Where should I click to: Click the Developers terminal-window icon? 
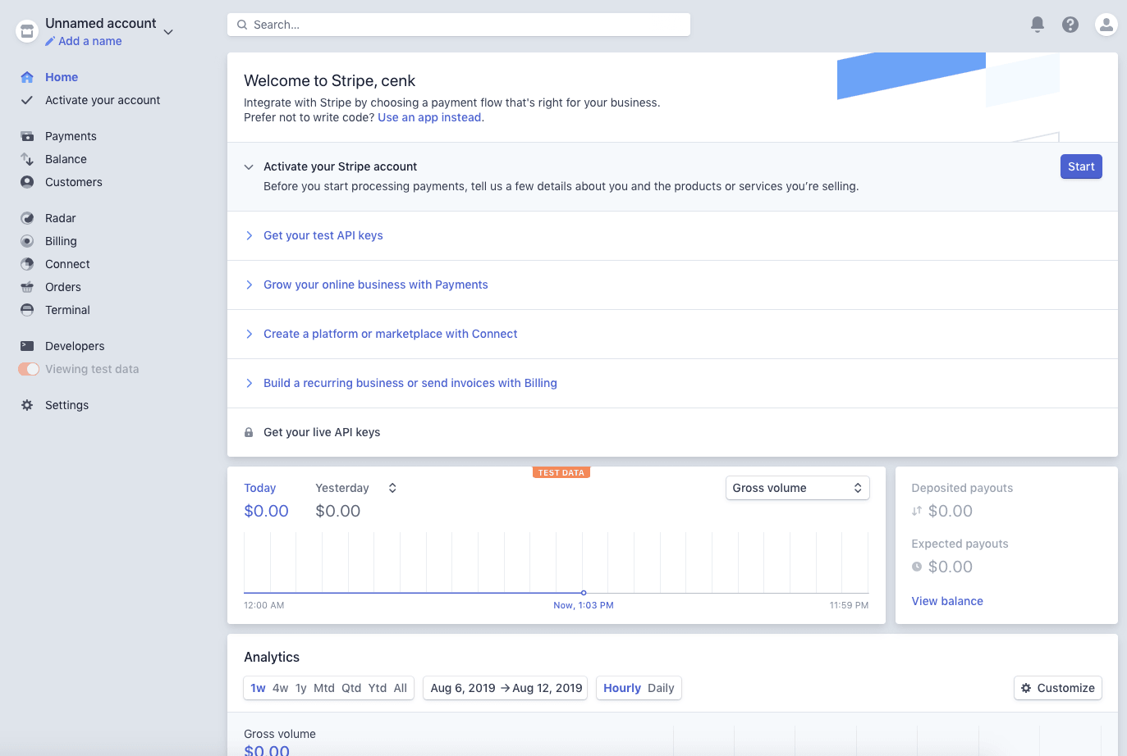click(27, 346)
